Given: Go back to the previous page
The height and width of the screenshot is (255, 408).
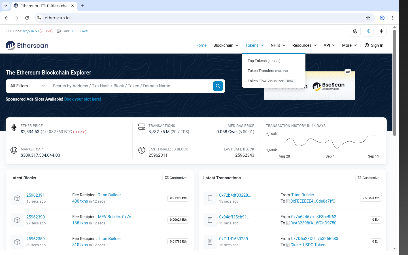Looking at the screenshot, I should [7, 18].
